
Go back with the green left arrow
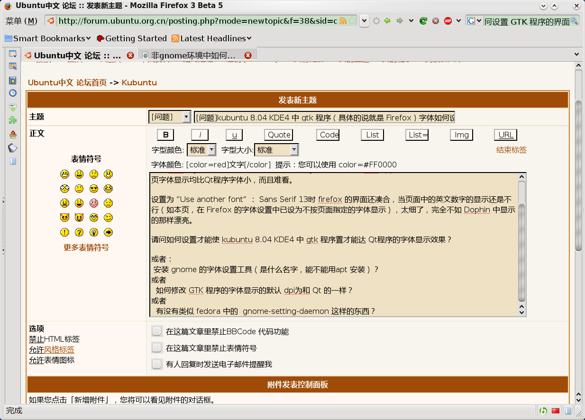point(387,21)
